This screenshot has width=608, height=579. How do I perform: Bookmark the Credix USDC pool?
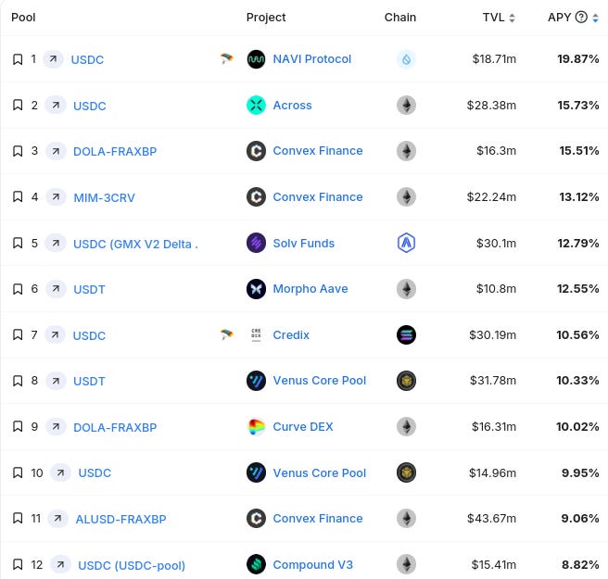click(18, 334)
